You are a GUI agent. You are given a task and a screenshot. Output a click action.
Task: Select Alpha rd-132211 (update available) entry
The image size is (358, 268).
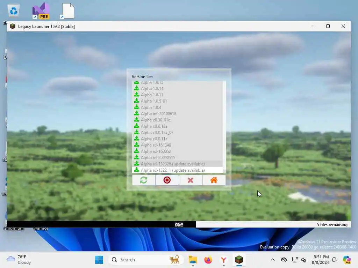coord(177,170)
